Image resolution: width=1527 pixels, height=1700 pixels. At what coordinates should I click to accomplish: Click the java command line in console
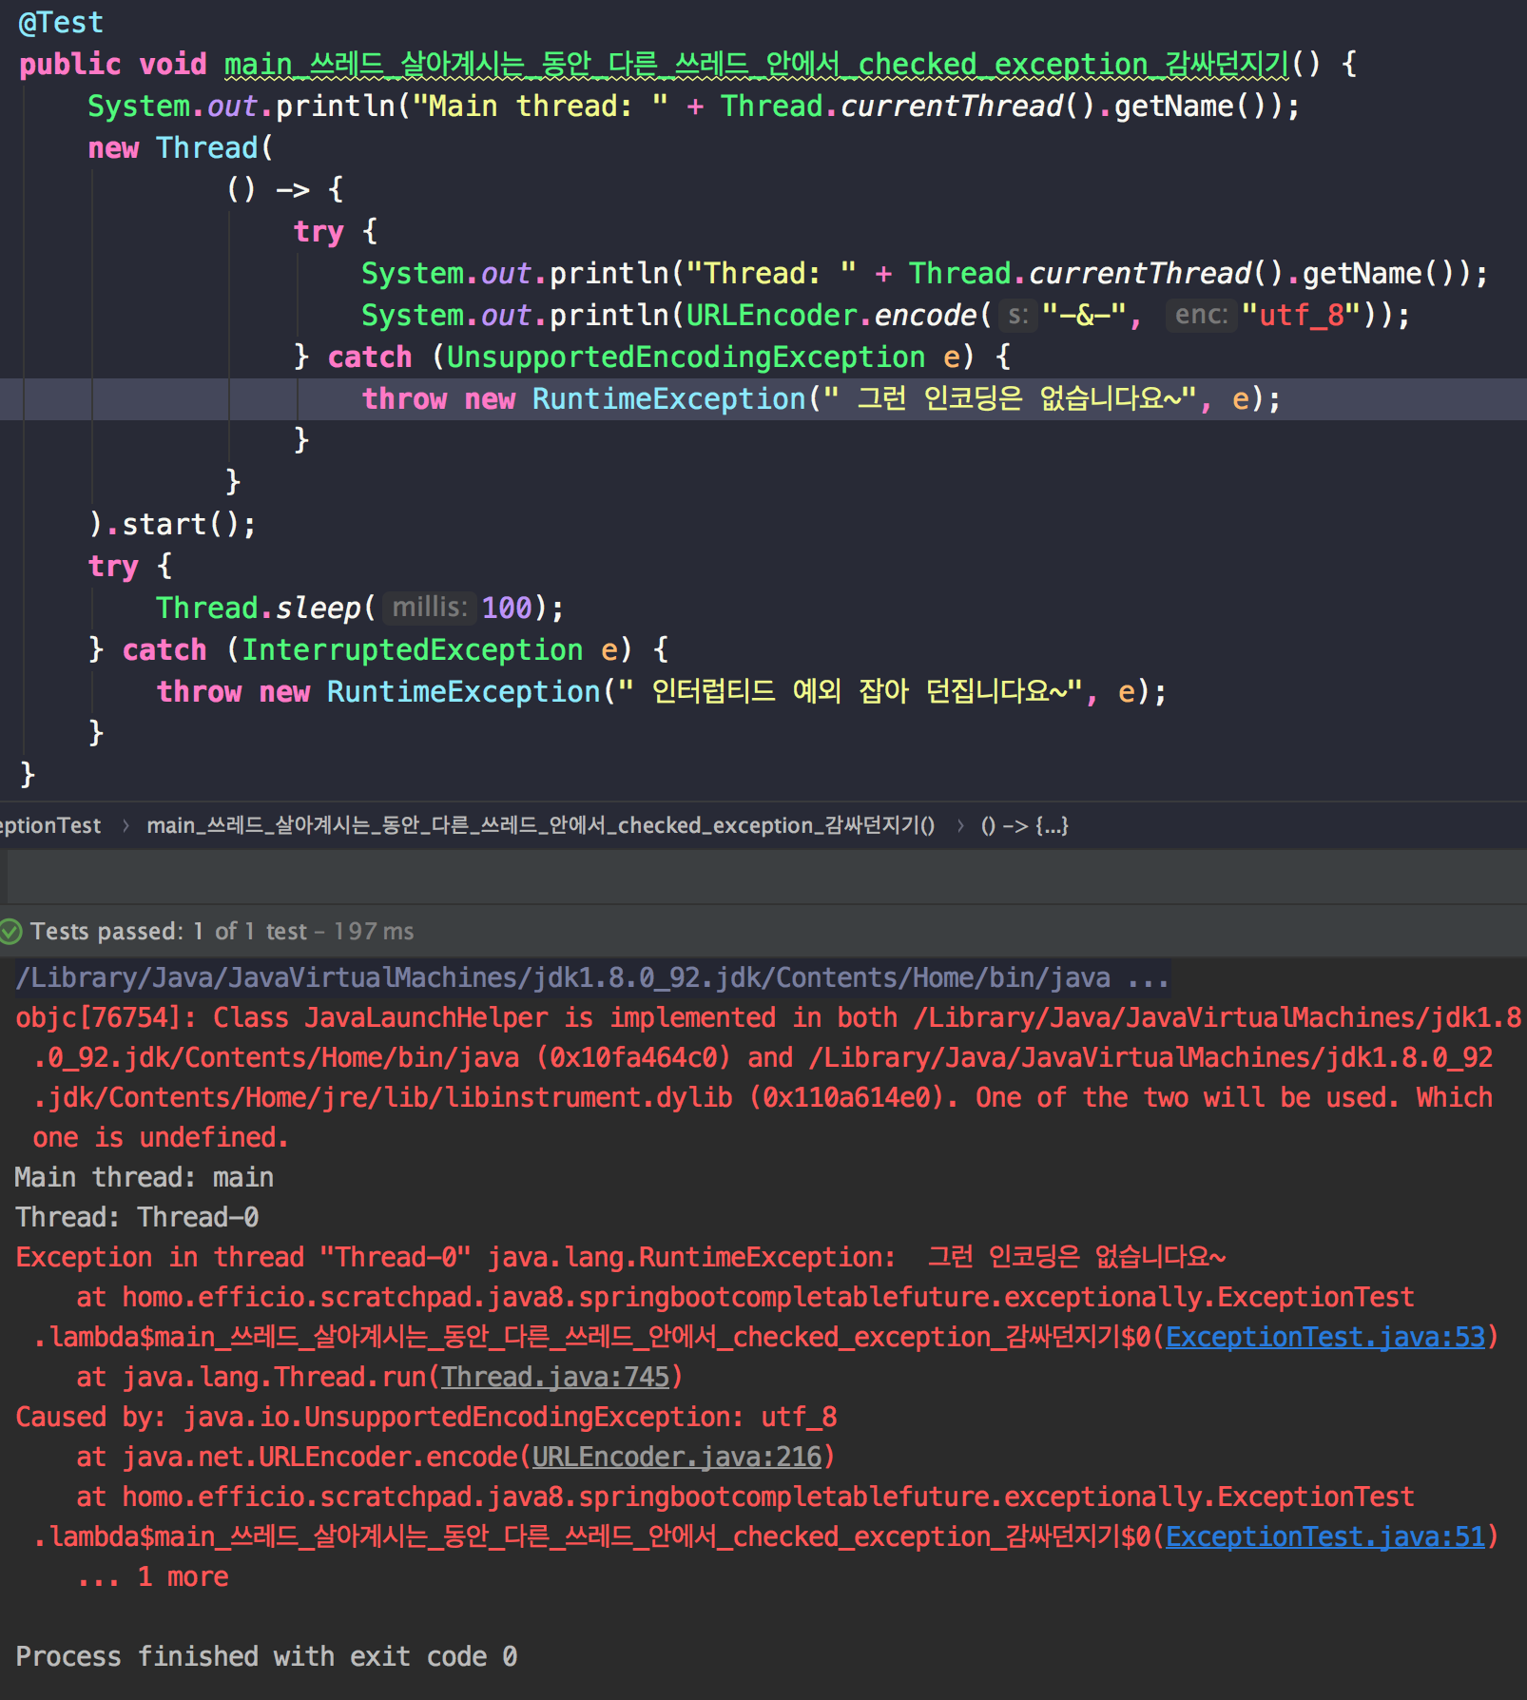tap(591, 977)
